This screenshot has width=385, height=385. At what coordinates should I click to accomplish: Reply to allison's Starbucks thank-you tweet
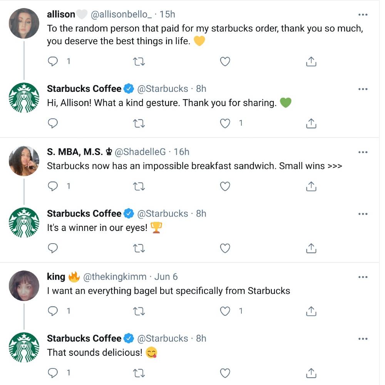53,61
